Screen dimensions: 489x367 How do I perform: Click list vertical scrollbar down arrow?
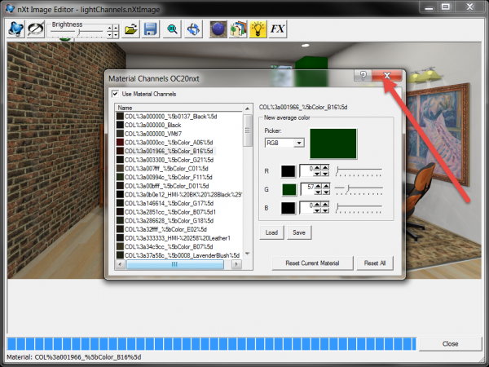click(x=247, y=254)
